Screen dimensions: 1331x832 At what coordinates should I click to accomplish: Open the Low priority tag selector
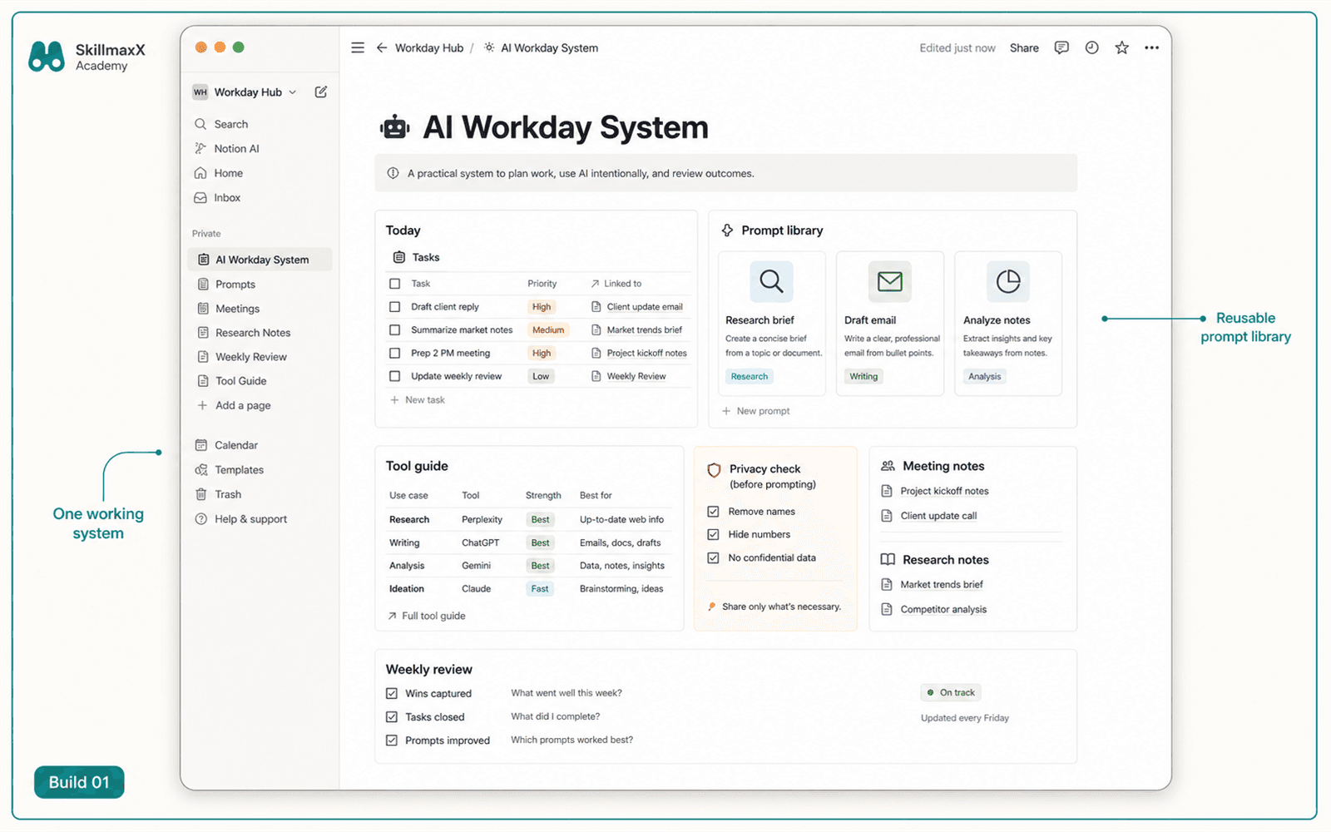541,376
